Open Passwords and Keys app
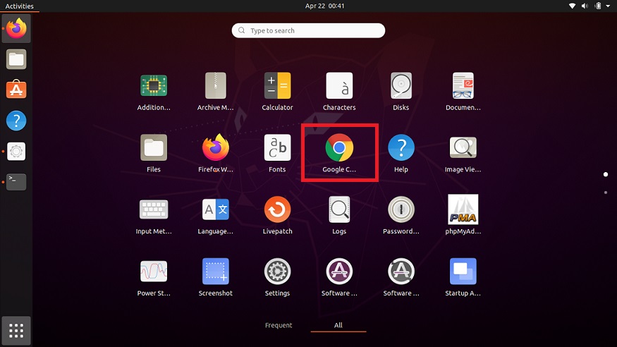The image size is (617, 347). pos(401,209)
